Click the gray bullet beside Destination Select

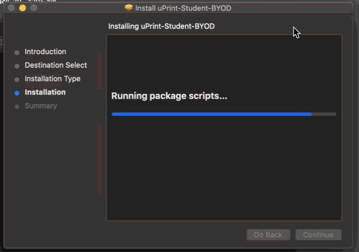pos(17,67)
